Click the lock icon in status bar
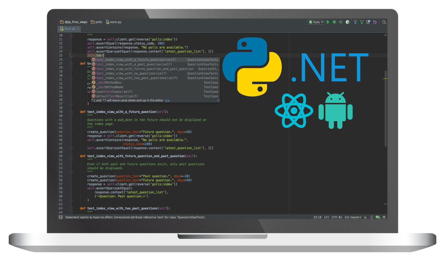This screenshot has height=256, width=445. point(365,217)
